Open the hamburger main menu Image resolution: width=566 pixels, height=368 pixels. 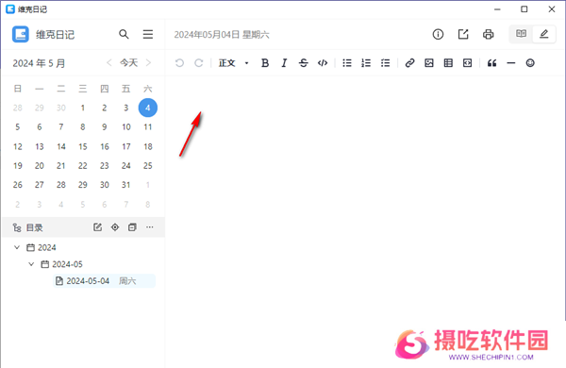coord(148,34)
